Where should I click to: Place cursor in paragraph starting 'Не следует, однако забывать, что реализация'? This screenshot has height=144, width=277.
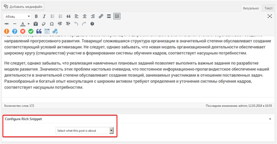pyautogui.click(x=137, y=75)
